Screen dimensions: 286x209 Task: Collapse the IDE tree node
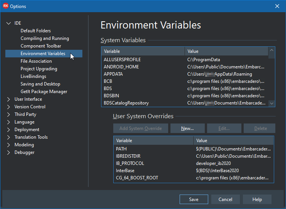(x=8, y=23)
